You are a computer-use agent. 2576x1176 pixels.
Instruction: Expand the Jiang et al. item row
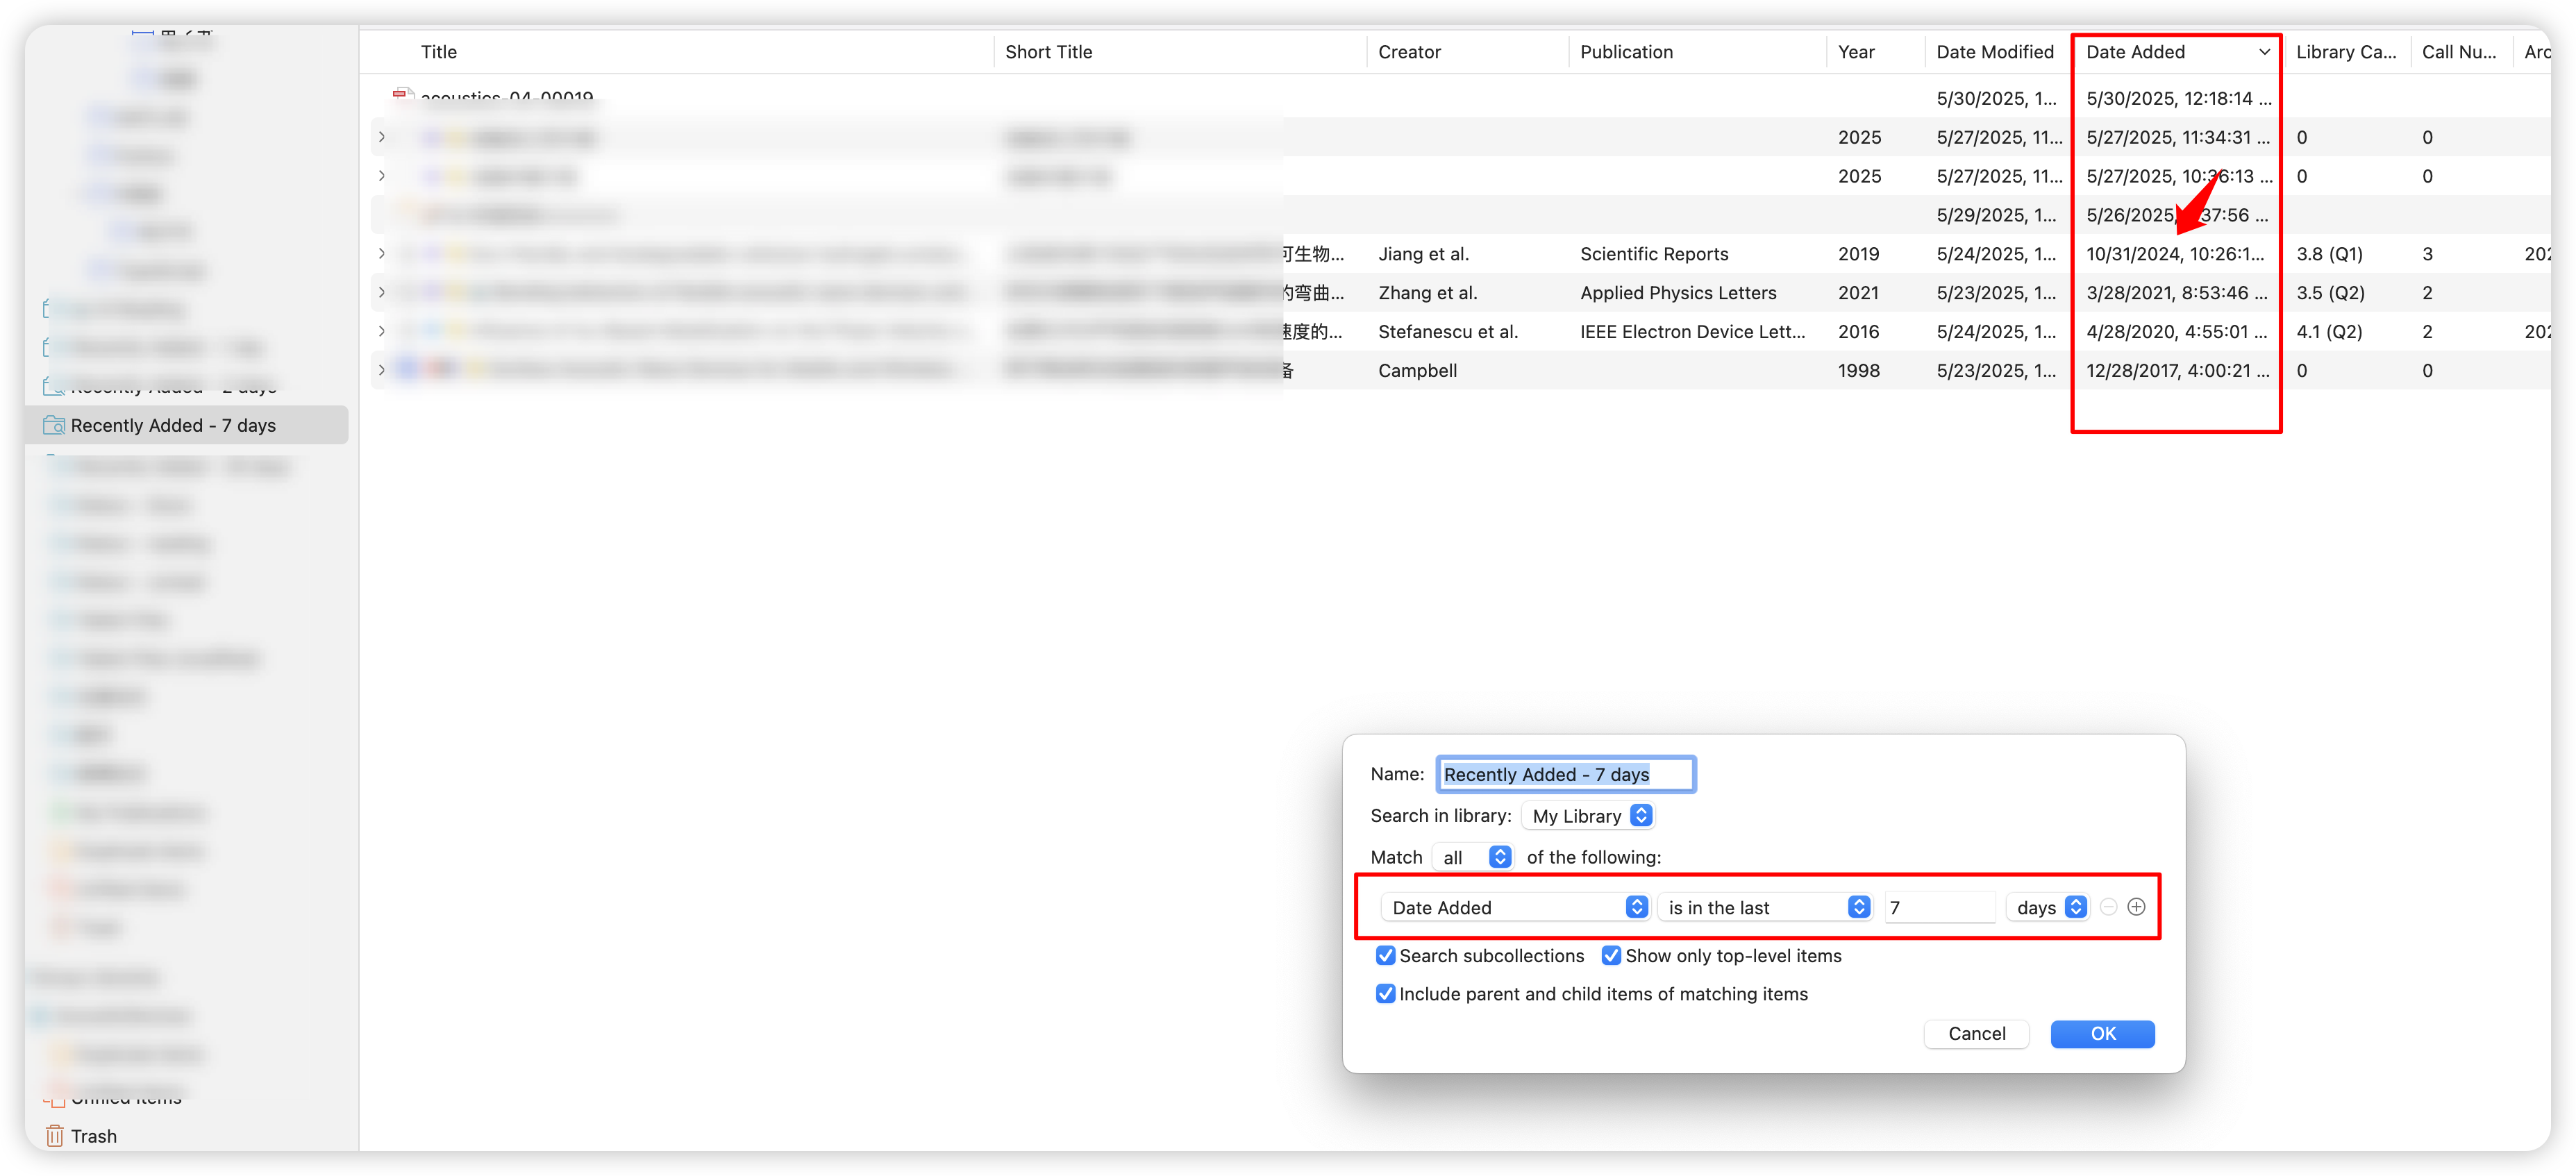click(381, 254)
